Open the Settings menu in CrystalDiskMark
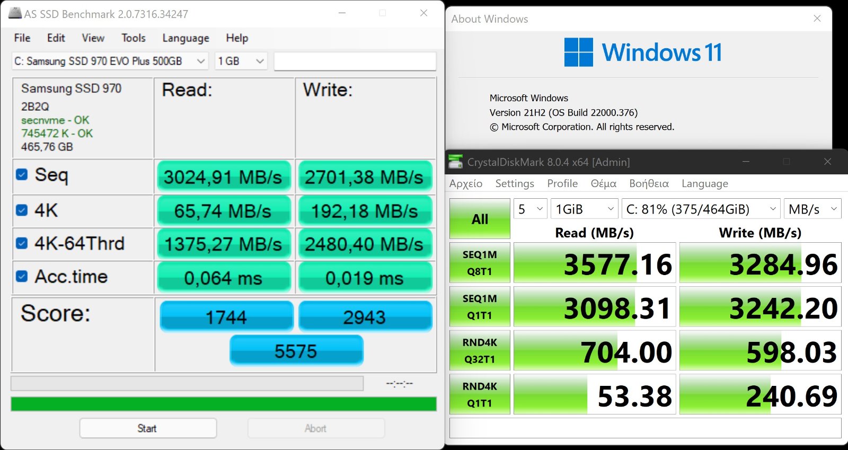 (x=515, y=183)
